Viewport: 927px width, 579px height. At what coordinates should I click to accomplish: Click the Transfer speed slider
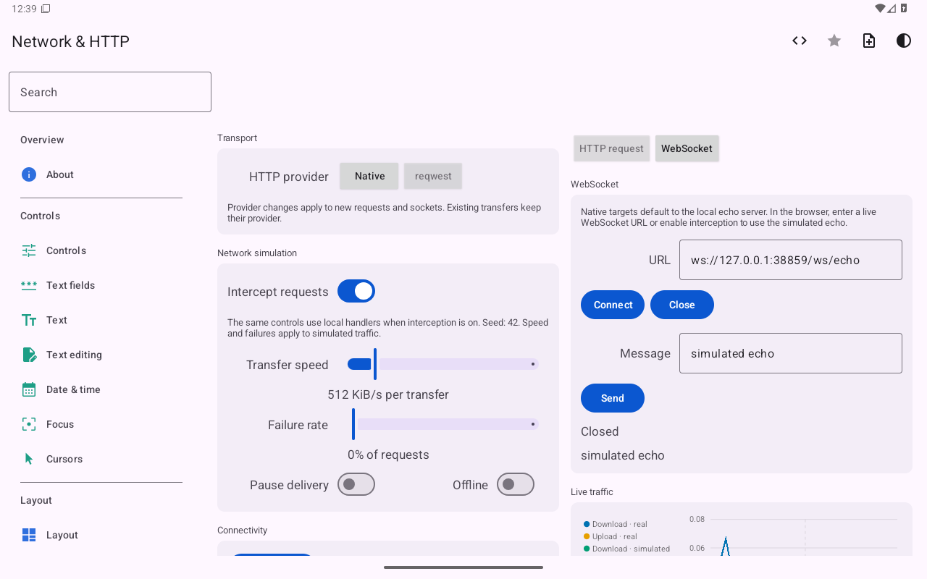(x=443, y=364)
